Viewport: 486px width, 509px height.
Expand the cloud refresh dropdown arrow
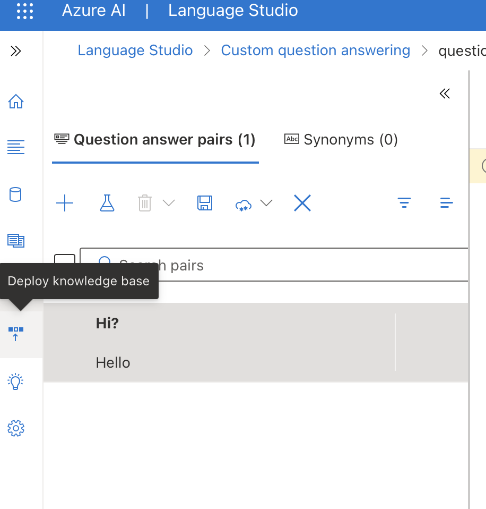tap(266, 203)
